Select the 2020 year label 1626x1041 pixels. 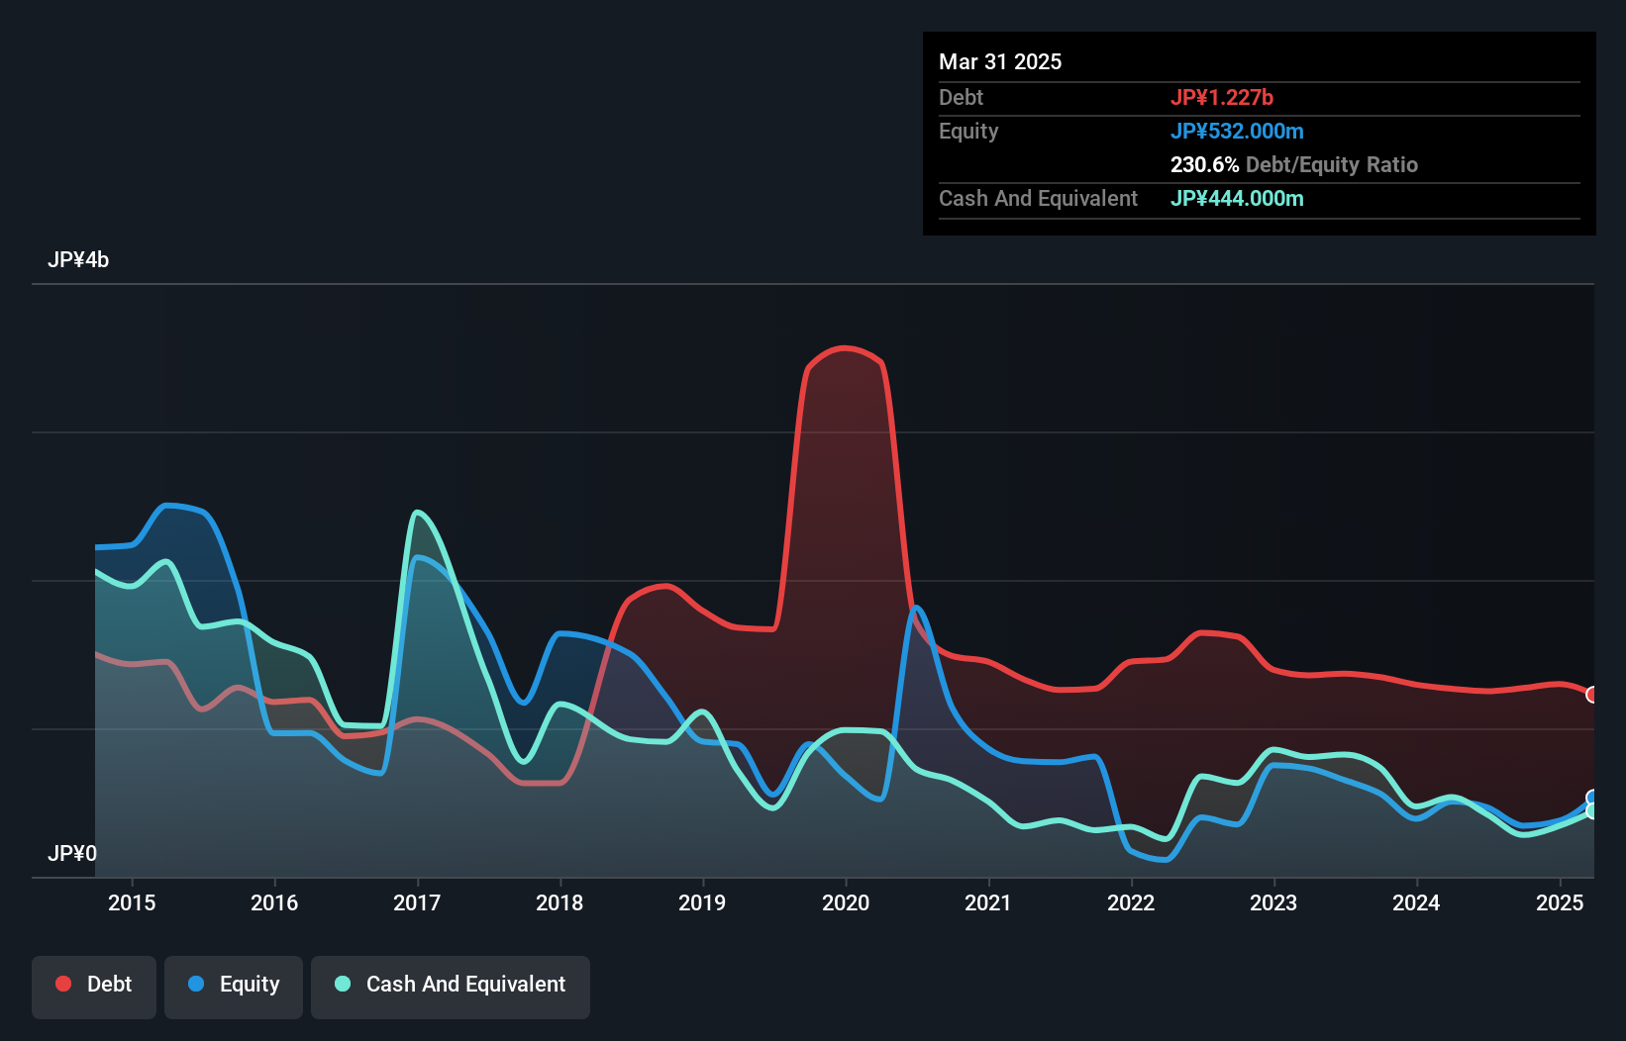(x=845, y=902)
